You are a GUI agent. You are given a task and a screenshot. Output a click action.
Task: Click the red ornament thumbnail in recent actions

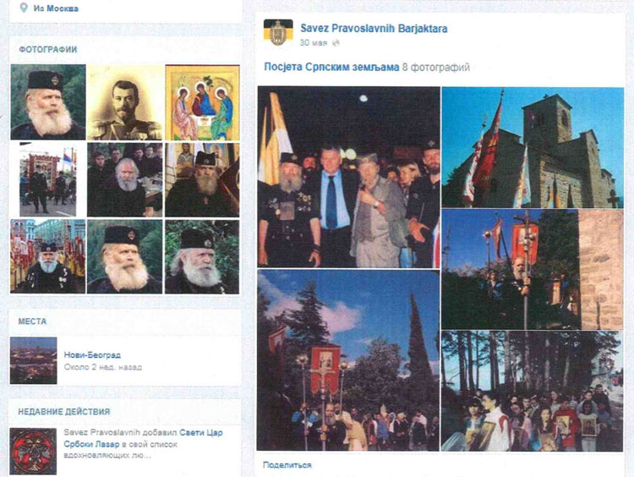point(33,451)
